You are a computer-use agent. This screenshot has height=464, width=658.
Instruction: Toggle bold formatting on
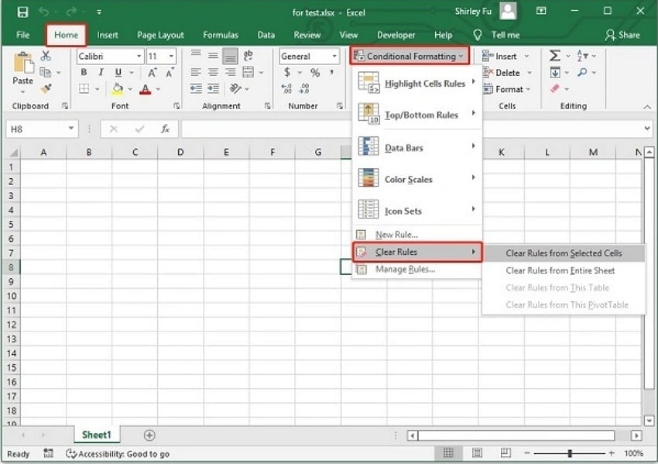pos(83,71)
